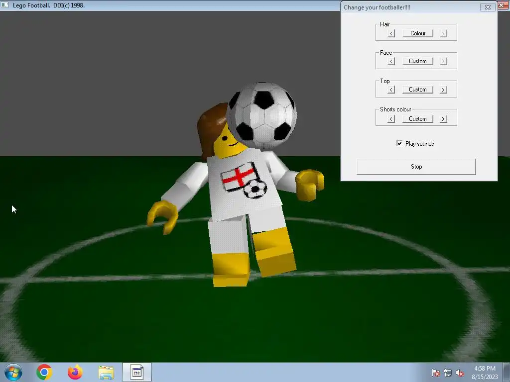Click the Lego Football window icon
Screen dimensions: 510x382
point(5,5)
